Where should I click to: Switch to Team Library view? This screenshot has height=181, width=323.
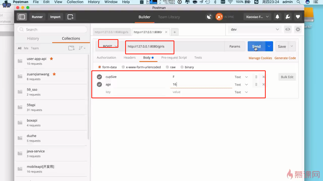coord(169,17)
